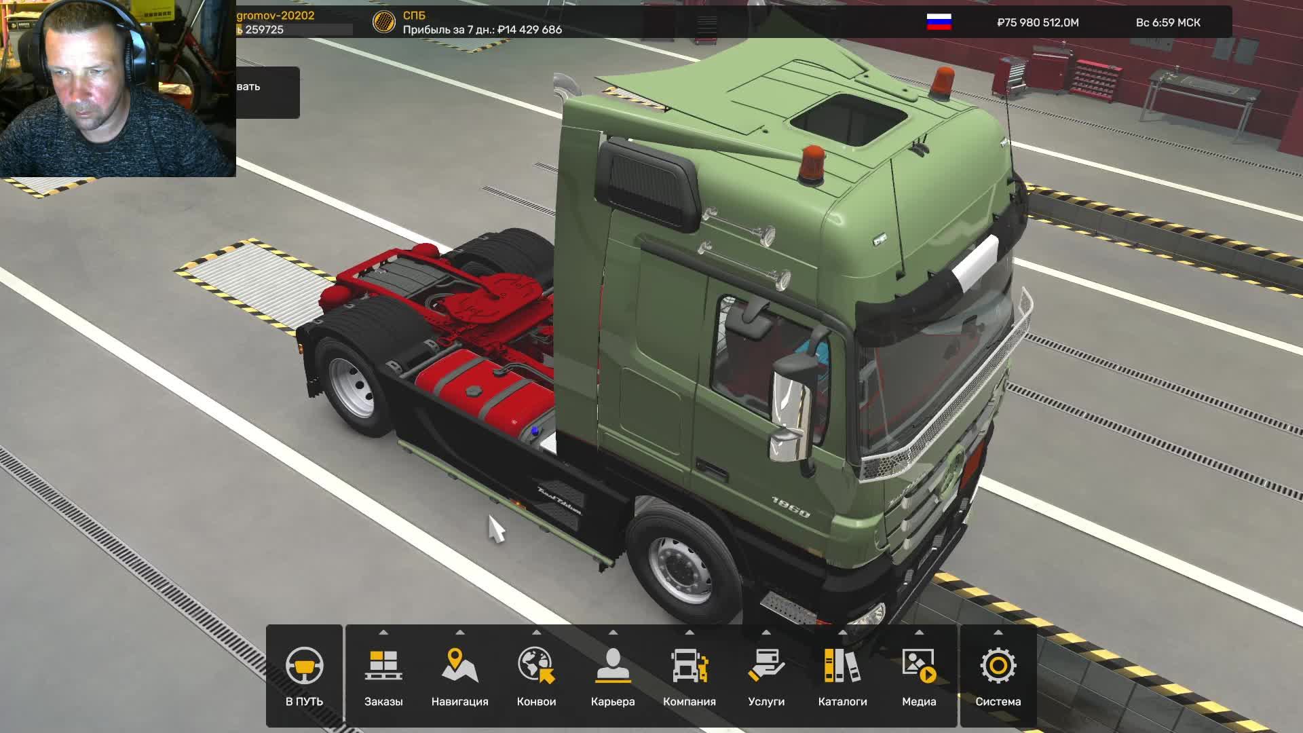Open Навигация map pin icon
This screenshot has width=1303, height=733.
click(459, 666)
